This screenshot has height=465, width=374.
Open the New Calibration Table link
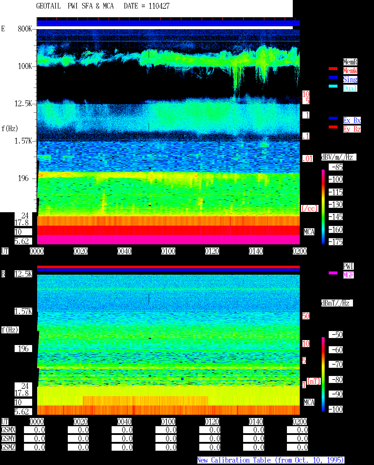pos(271,460)
